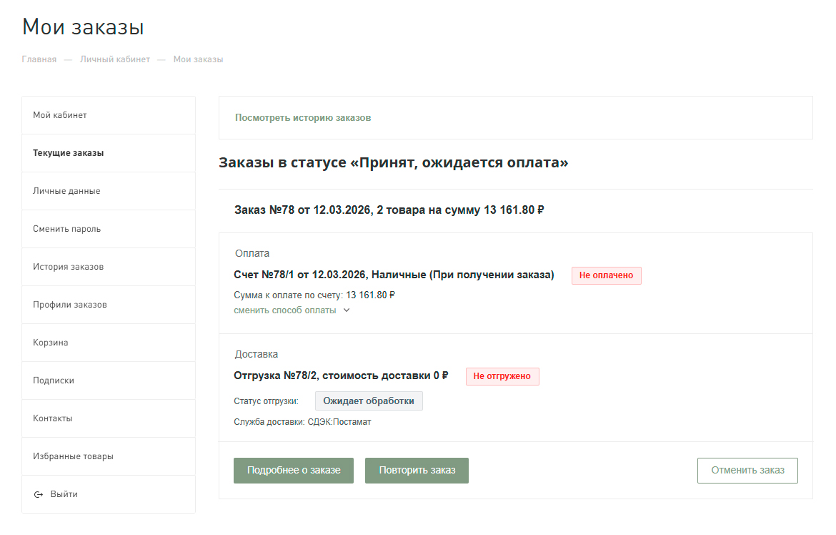836x535 pixels.
Task: Select «Профили заказов» from the menu
Action: point(68,304)
